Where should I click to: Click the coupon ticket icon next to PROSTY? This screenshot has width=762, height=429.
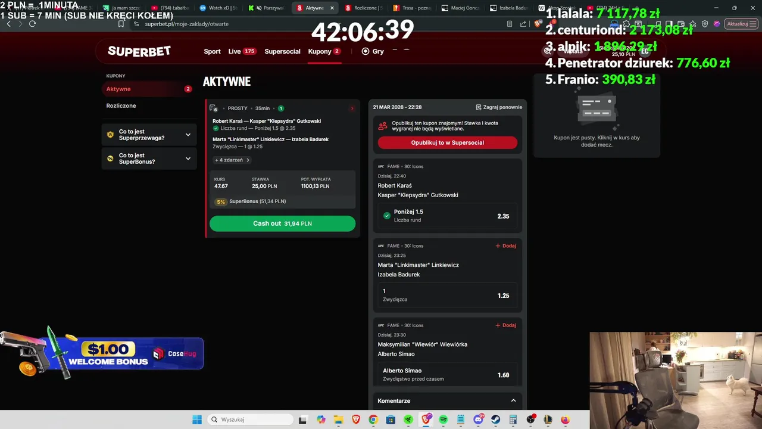[214, 108]
